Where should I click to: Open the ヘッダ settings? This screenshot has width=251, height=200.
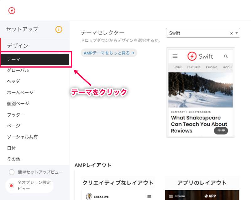pos(13,81)
